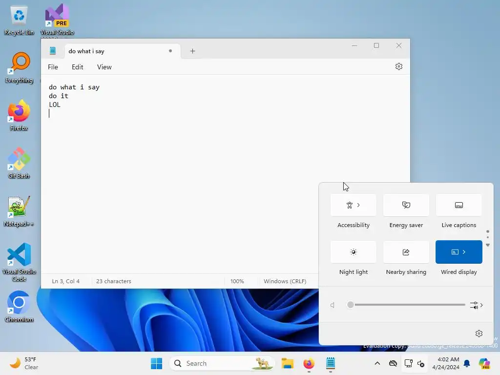
Task: Toggle Live captions quick setting
Action: (458, 205)
